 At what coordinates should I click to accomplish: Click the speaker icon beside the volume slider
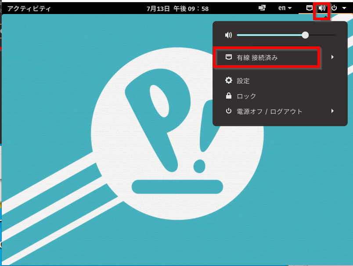[228, 35]
